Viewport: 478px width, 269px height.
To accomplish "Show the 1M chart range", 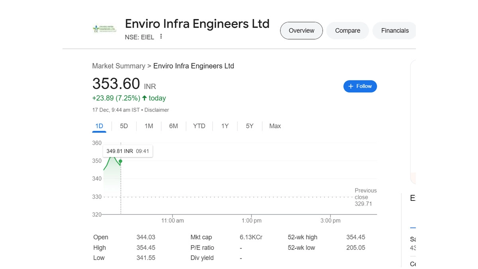I will coord(149,126).
